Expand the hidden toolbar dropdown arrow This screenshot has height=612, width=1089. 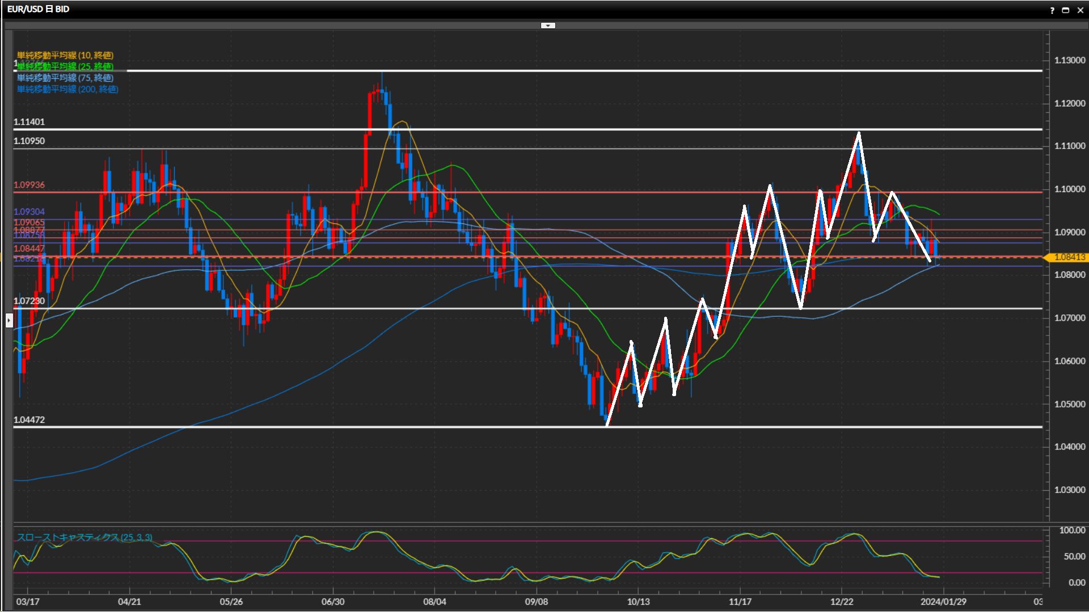(x=548, y=25)
